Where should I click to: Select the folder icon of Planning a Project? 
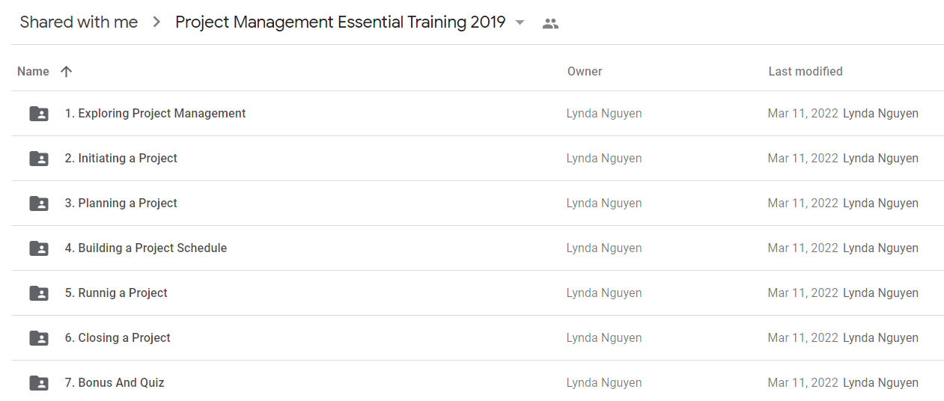(x=39, y=203)
